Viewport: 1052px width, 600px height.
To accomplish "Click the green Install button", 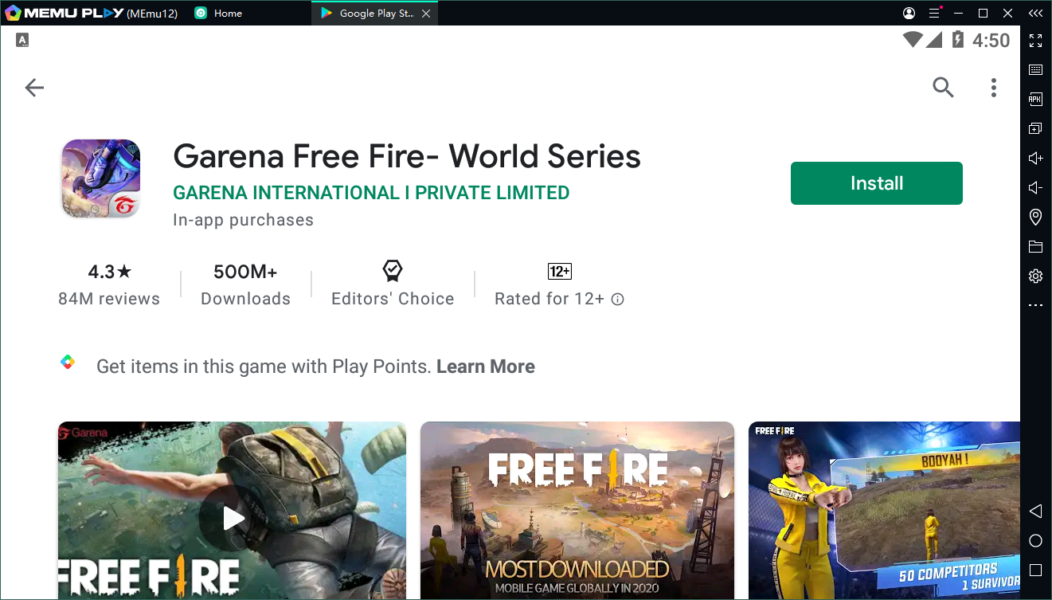I will point(876,183).
